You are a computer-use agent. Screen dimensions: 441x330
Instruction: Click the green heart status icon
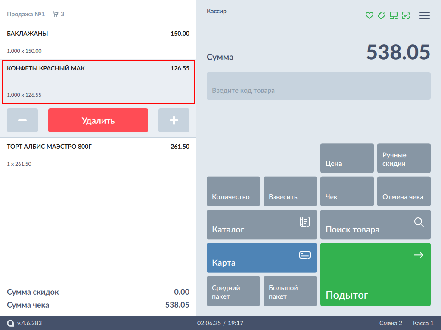[x=369, y=15]
